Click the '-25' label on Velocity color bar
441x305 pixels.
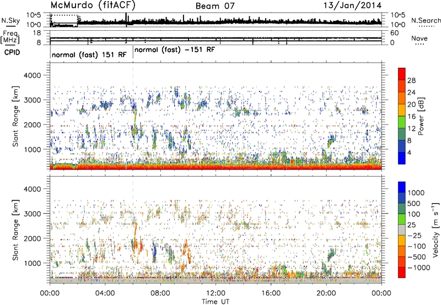point(416,235)
